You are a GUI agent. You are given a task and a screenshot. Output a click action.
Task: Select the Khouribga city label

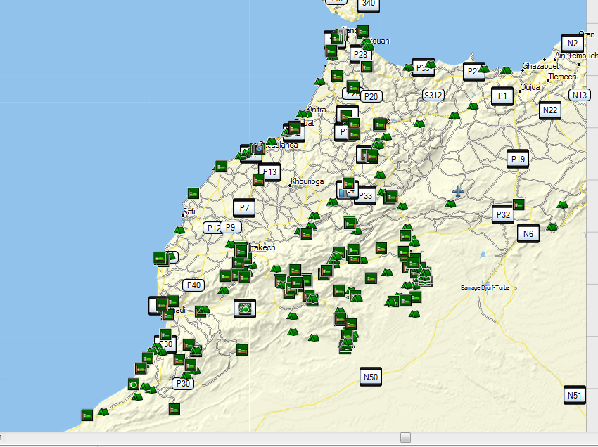(x=307, y=181)
